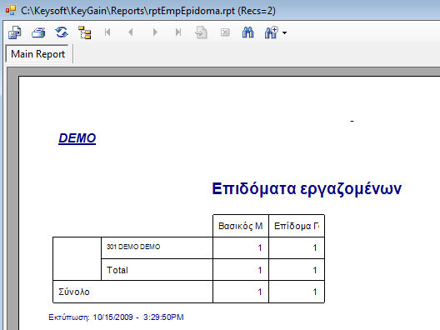The width and height of the screenshot is (440, 330).
Task: Click the Export Report toolbar icon
Action: [x=15, y=32]
